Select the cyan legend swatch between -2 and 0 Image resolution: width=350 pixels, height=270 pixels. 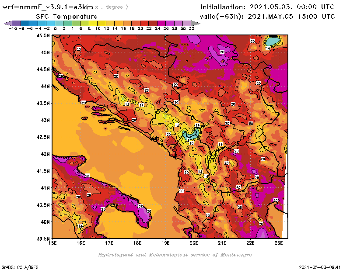(x=50, y=24)
